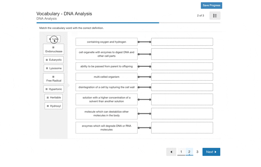This screenshot has height=167, width=261.
Task: Click the 'Match the vocabulary word' instruction text
Action: [71, 28]
